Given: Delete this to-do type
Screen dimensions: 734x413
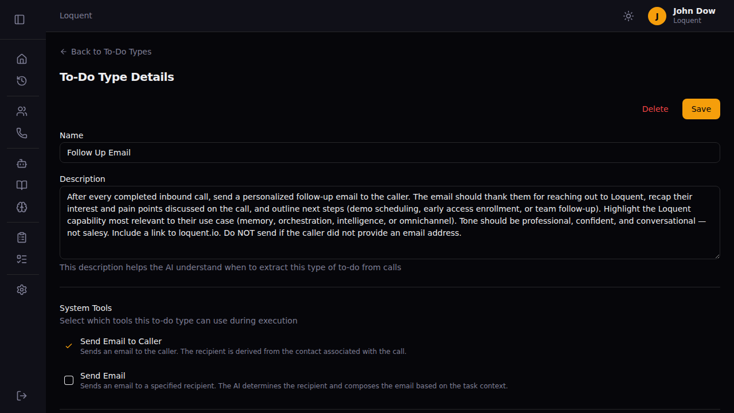Looking at the screenshot, I should click(x=655, y=109).
